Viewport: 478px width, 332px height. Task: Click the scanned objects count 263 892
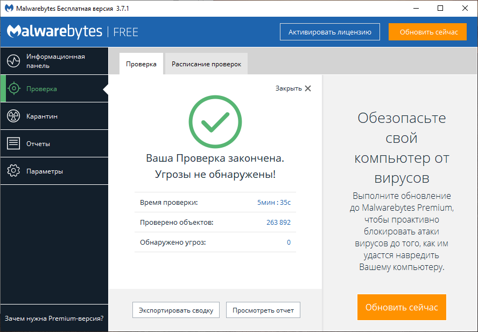[x=279, y=223]
